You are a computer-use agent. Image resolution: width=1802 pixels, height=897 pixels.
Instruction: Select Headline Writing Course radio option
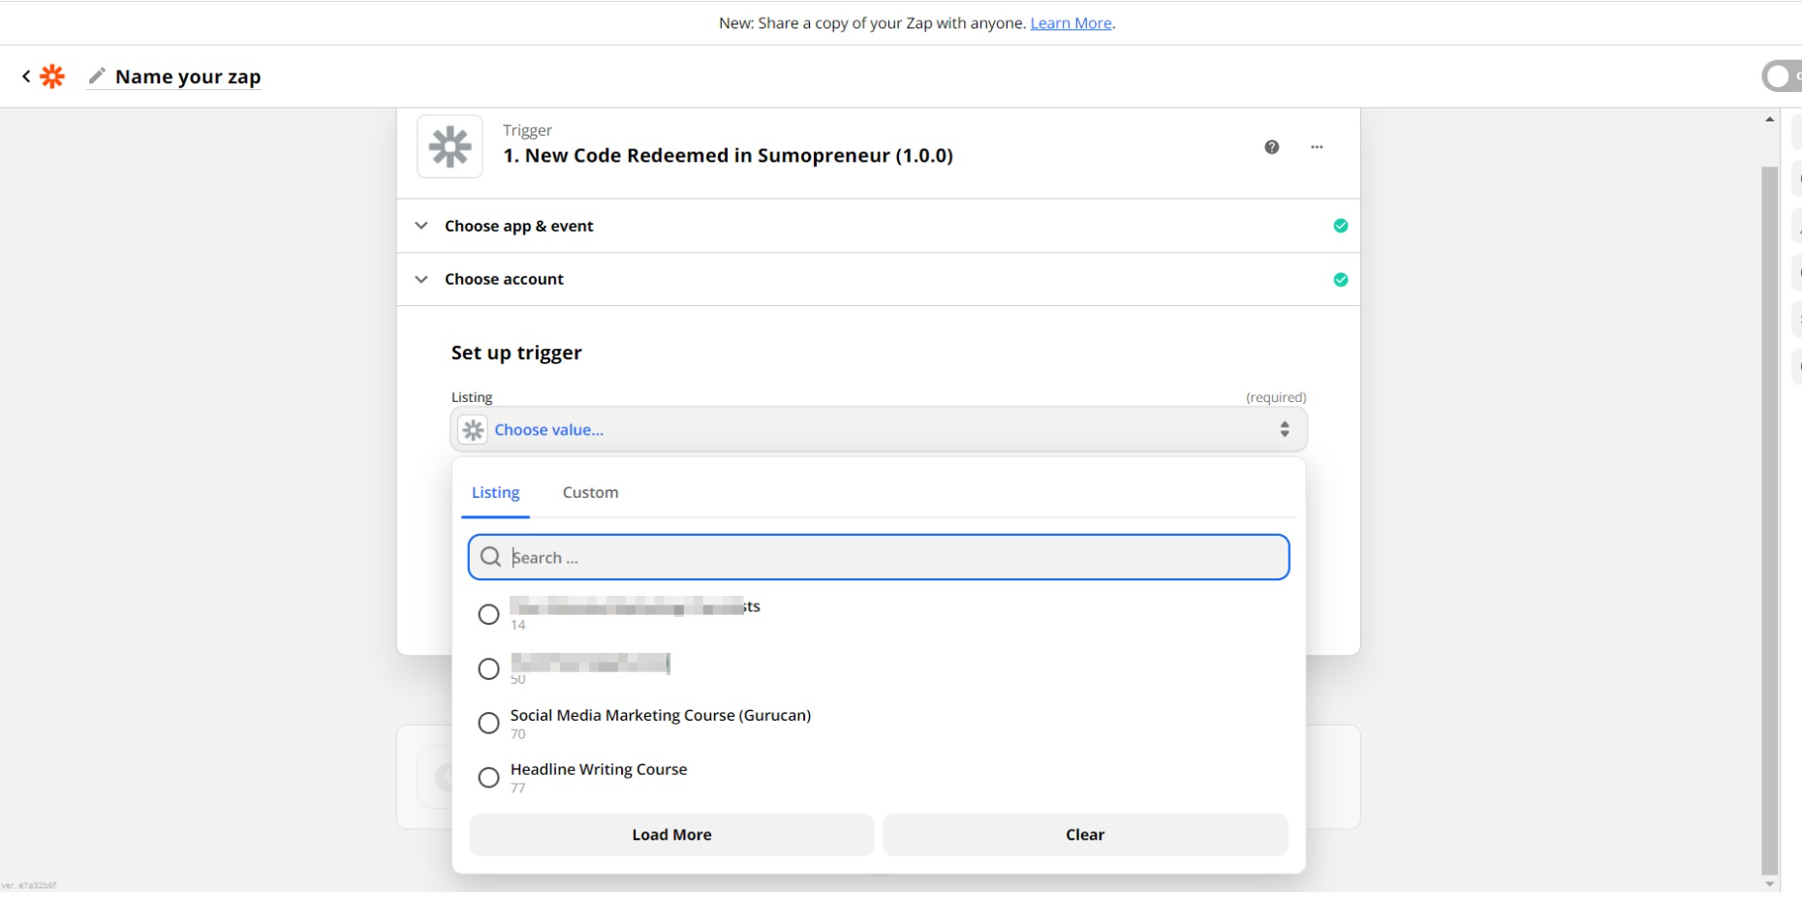coord(488,777)
